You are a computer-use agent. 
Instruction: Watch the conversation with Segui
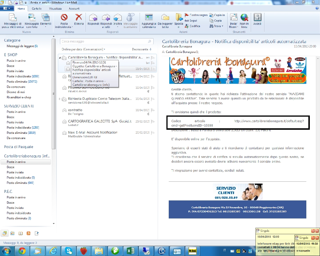coord(191,21)
